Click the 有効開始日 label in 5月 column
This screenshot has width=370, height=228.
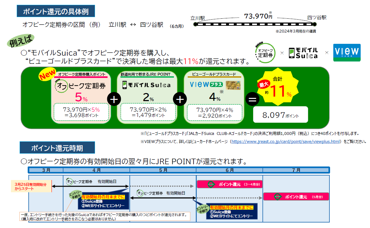(x=176, y=193)
